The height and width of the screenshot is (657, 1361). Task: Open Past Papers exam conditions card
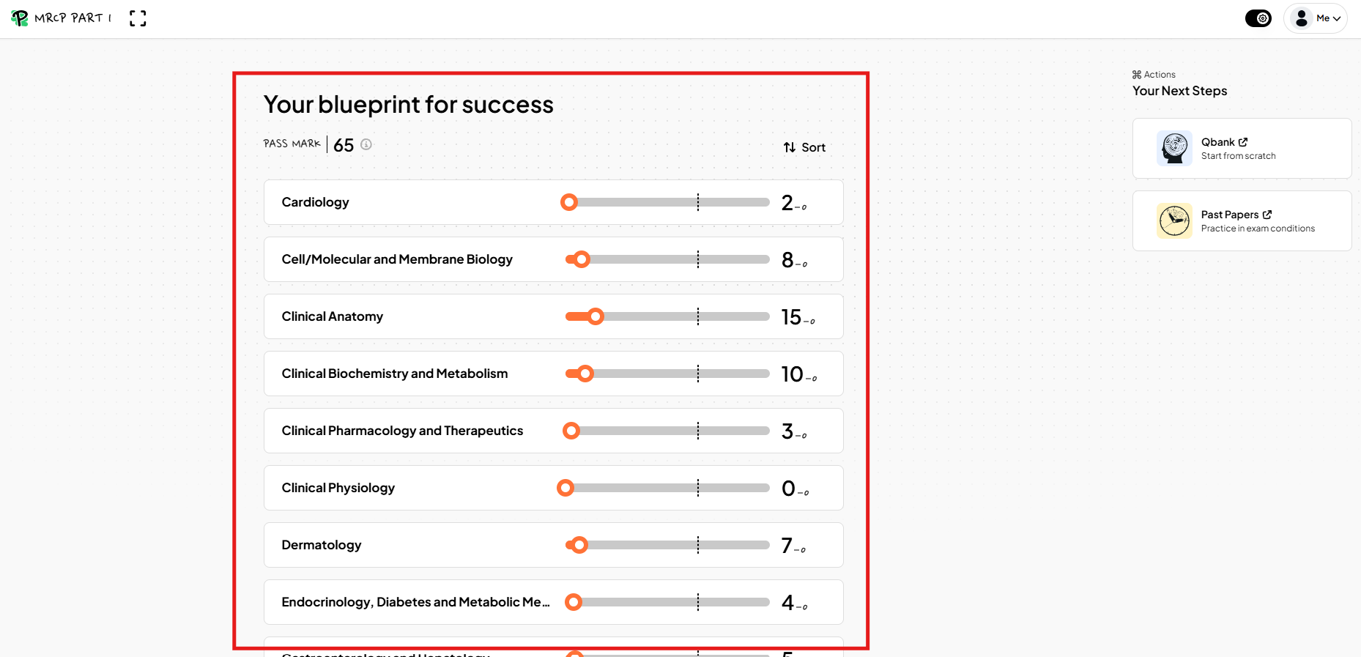coord(1242,220)
